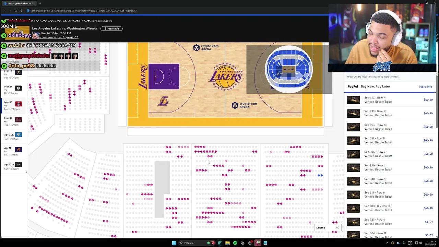439x247 pixels.
Task: Click the Mar 30 Mon 7:00pm game entry
Action: (x=13, y=106)
